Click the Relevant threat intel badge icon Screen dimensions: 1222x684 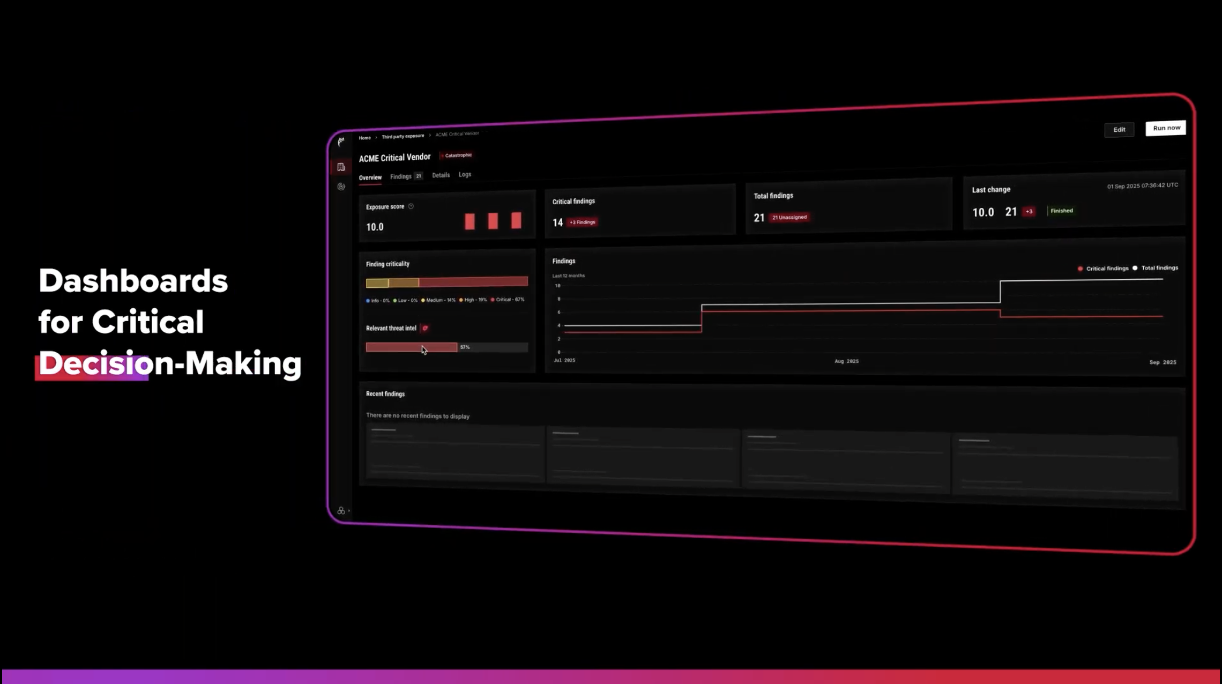coord(425,328)
